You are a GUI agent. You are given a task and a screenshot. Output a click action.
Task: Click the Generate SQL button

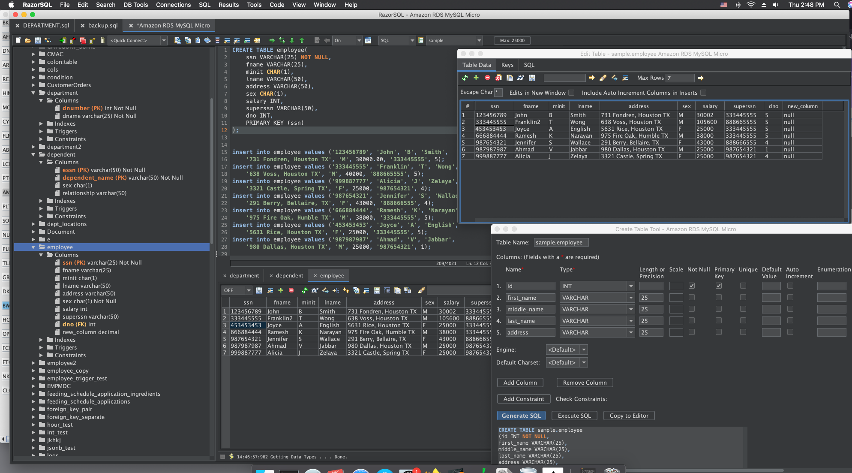521,416
